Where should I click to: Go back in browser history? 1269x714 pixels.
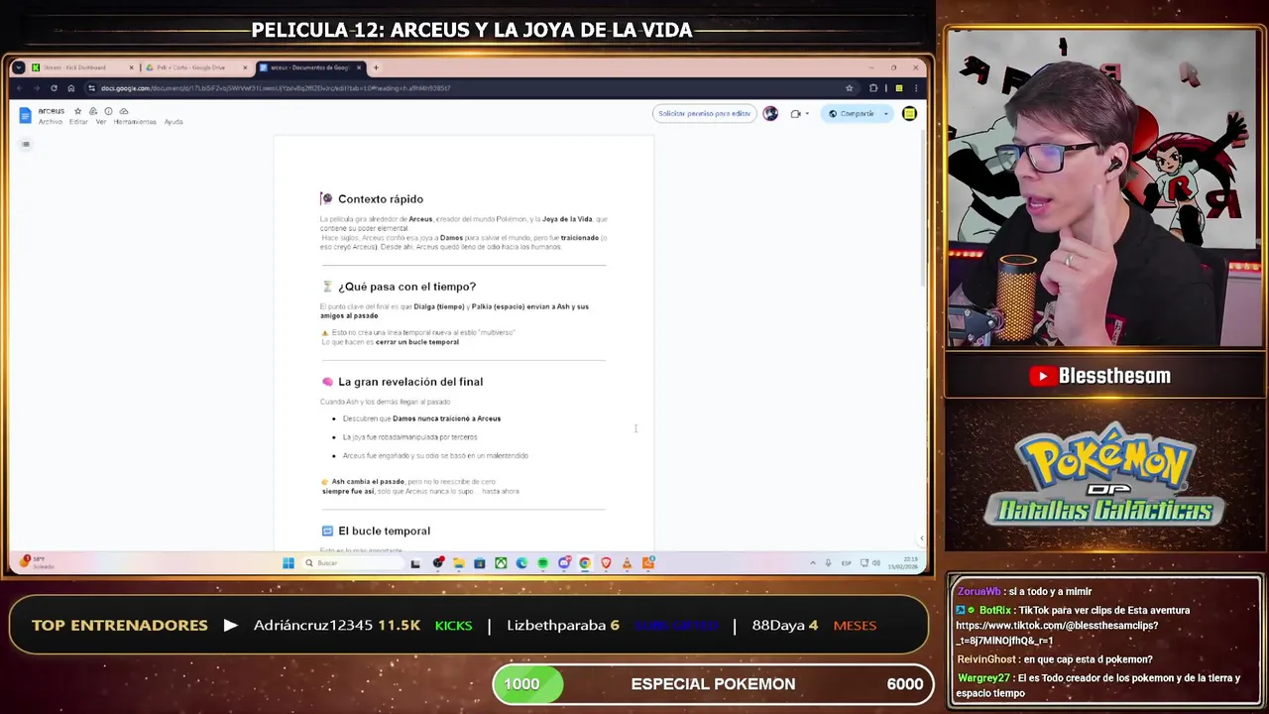click(x=20, y=88)
